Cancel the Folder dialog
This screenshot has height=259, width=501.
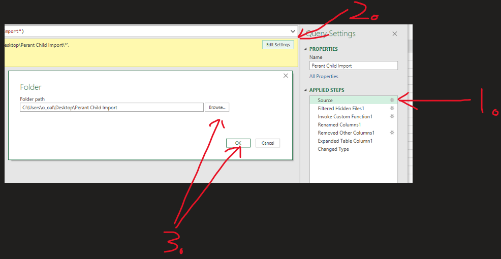pos(268,143)
